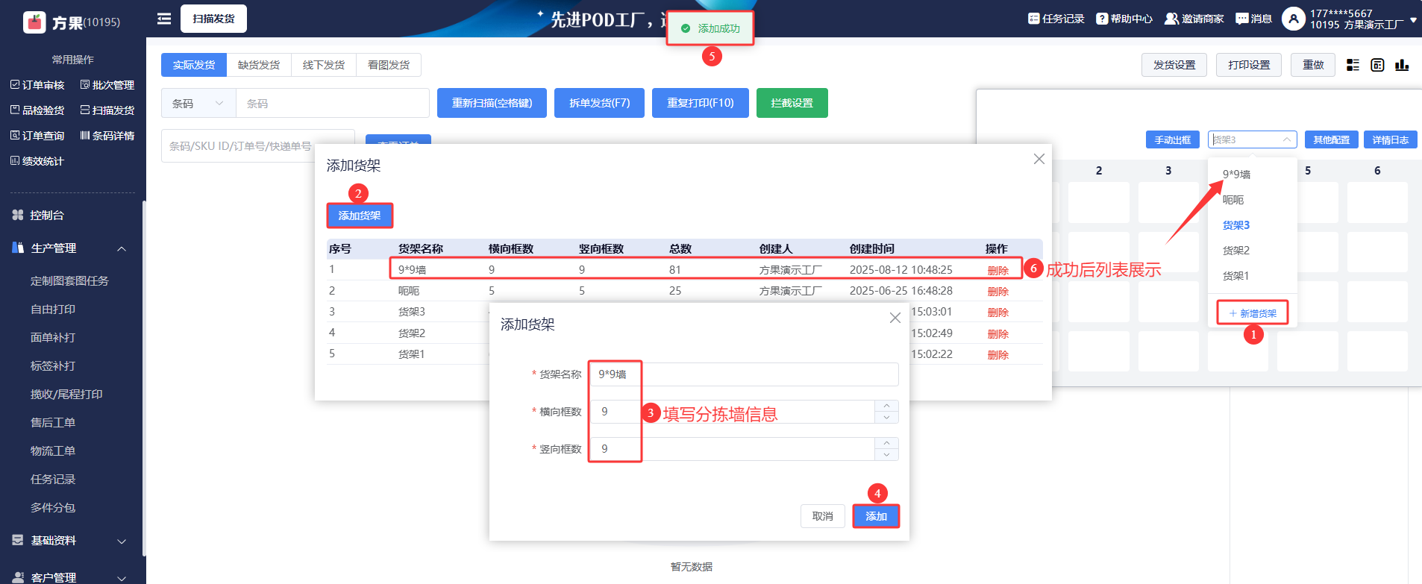Screen dimensions: 1422x584
Task: Open 揽收/尾程打印 in the sidebar
Action: tap(66, 395)
